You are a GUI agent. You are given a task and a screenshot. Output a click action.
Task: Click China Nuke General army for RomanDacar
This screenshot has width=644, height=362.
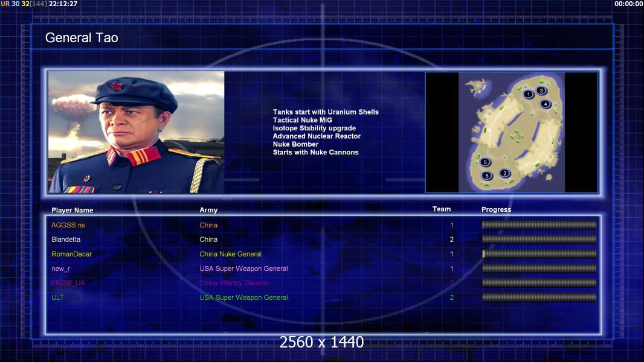click(x=230, y=254)
